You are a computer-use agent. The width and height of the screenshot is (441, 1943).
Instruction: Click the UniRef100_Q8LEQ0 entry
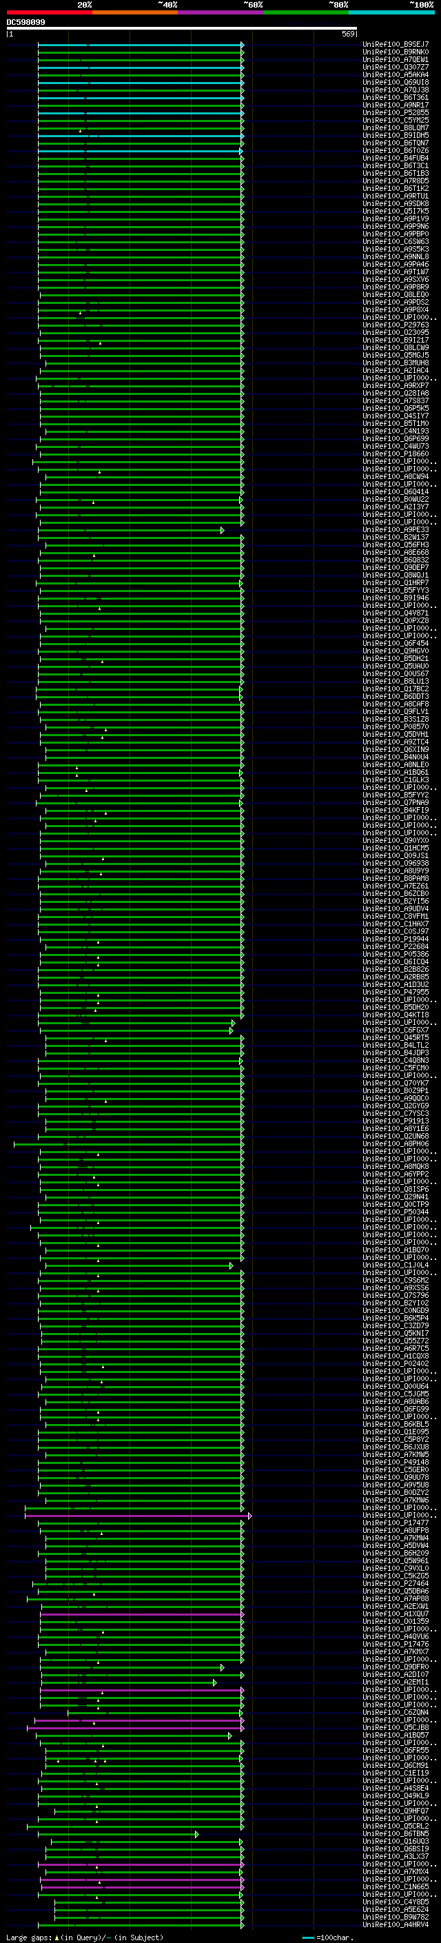[x=396, y=295]
